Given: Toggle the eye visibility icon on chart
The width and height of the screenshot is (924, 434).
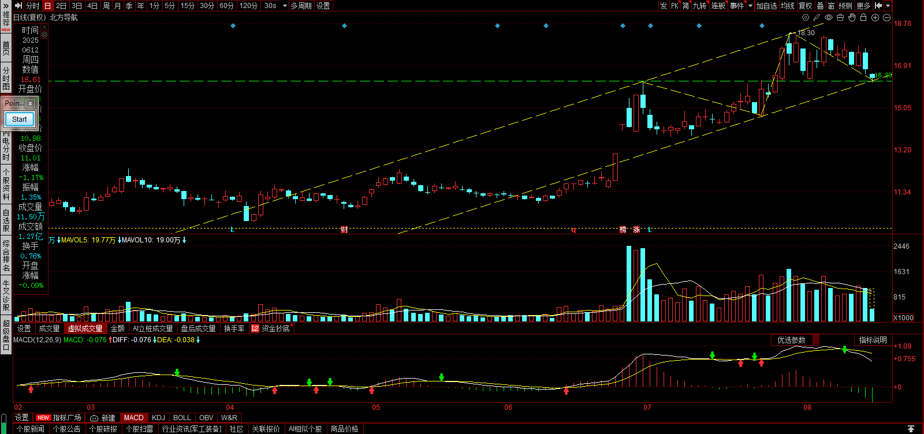Looking at the screenshot, I should (x=829, y=17).
